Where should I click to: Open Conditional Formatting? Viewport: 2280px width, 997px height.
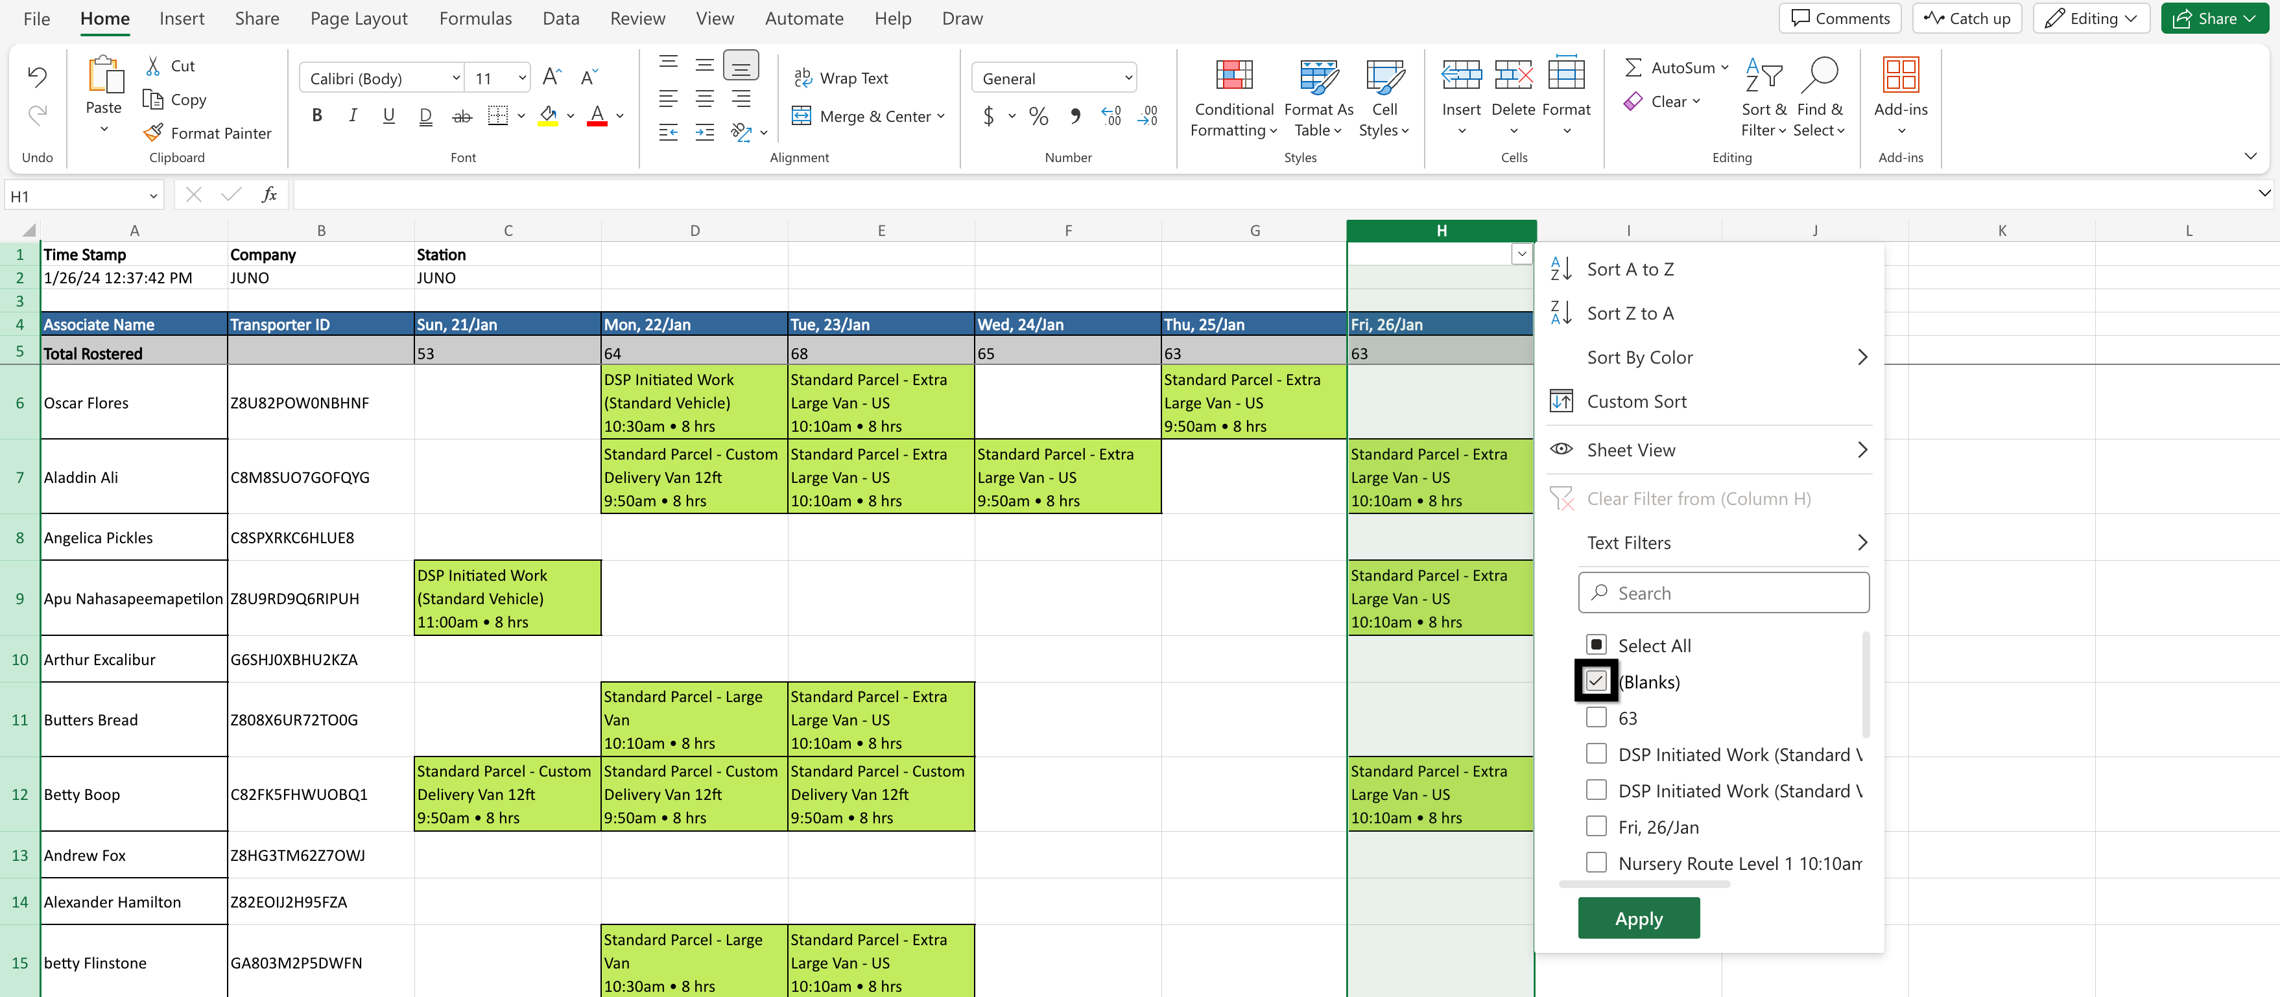coord(1234,98)
